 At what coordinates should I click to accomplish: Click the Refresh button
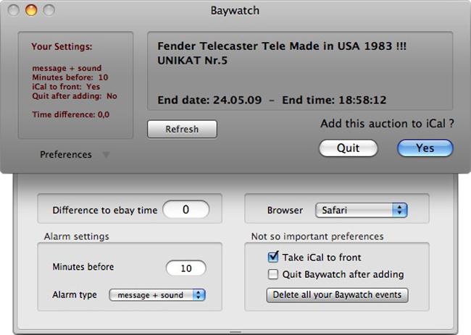pos(182,130)
